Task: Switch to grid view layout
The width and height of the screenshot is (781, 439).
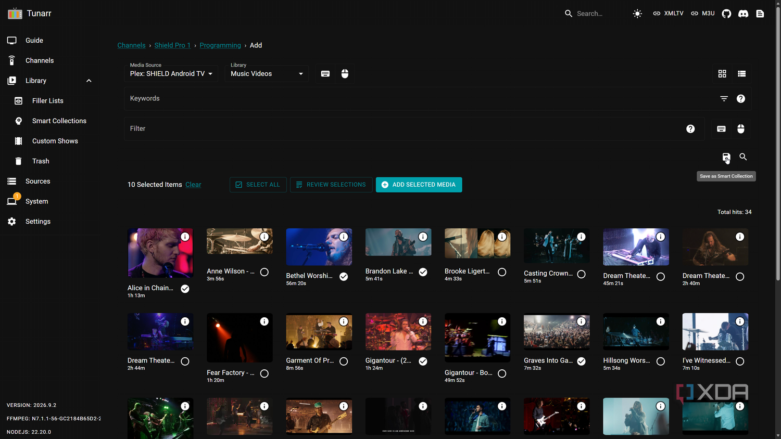Action: click(722, 74)
